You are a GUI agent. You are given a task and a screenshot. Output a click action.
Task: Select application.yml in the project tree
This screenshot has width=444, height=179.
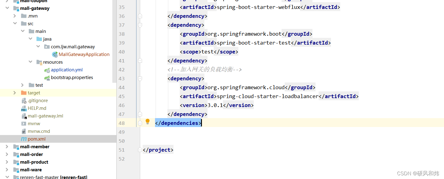pyautogui.click(x=67, y=70)
